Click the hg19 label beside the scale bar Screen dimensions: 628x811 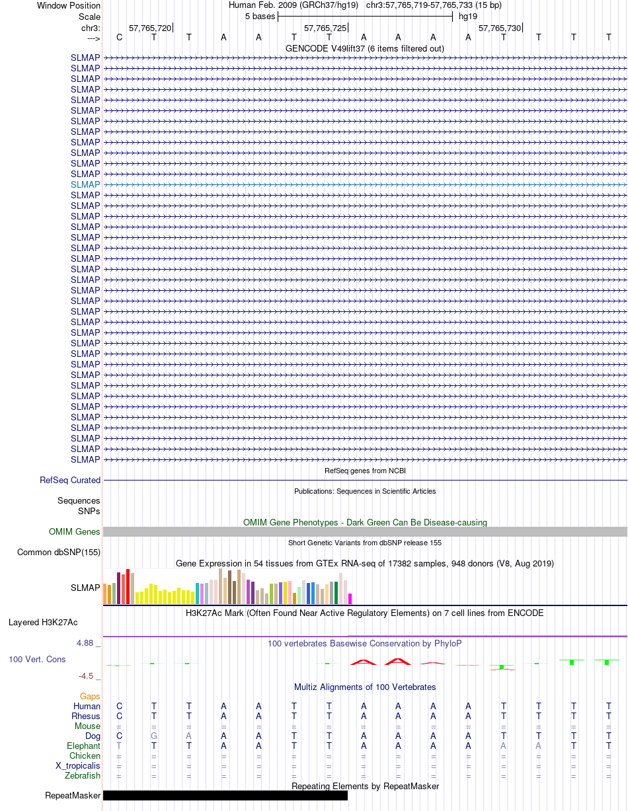(468, 17)
